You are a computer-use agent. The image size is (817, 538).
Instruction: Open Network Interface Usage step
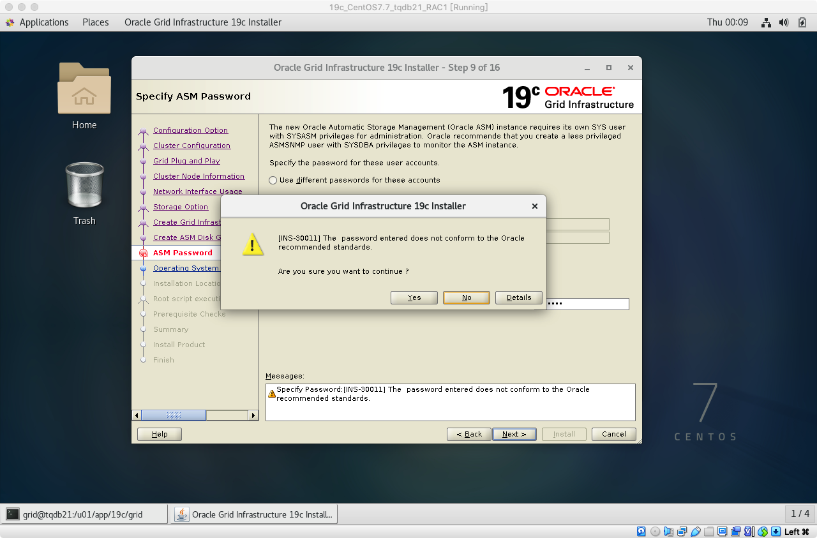(x=198, y=191)
